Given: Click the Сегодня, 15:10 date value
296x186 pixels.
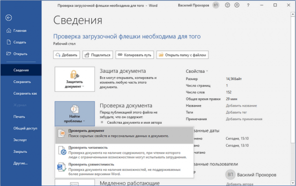Looking at the screenshot, I should (237, 139).
